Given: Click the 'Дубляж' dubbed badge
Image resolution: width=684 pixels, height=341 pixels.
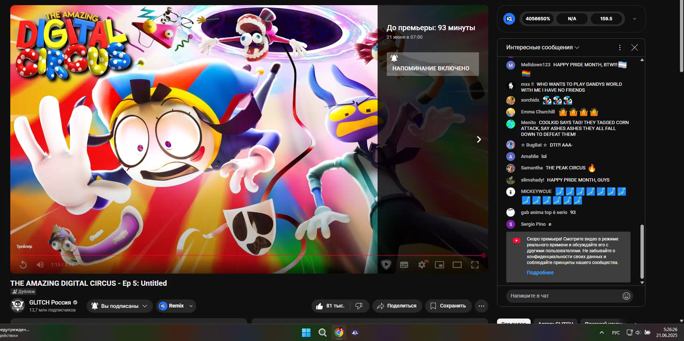Looking at the screenshot, I should click(23, 292).
